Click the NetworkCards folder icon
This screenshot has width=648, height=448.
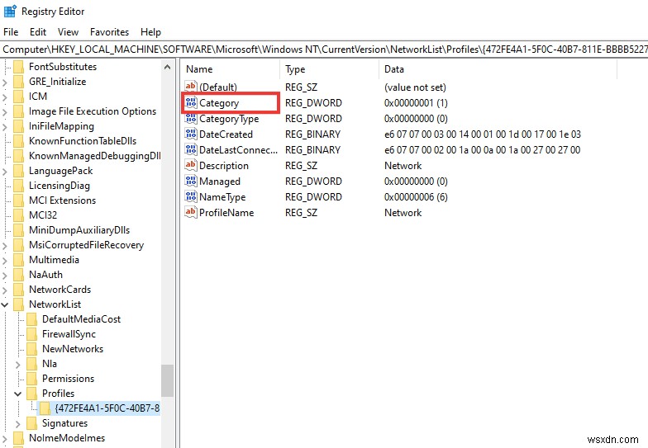coord(19,290)
